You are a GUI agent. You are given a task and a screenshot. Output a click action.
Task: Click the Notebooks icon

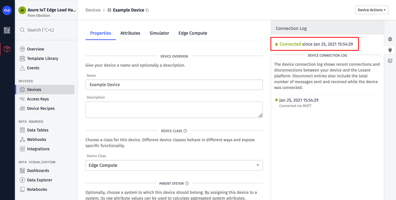[22, 189]
